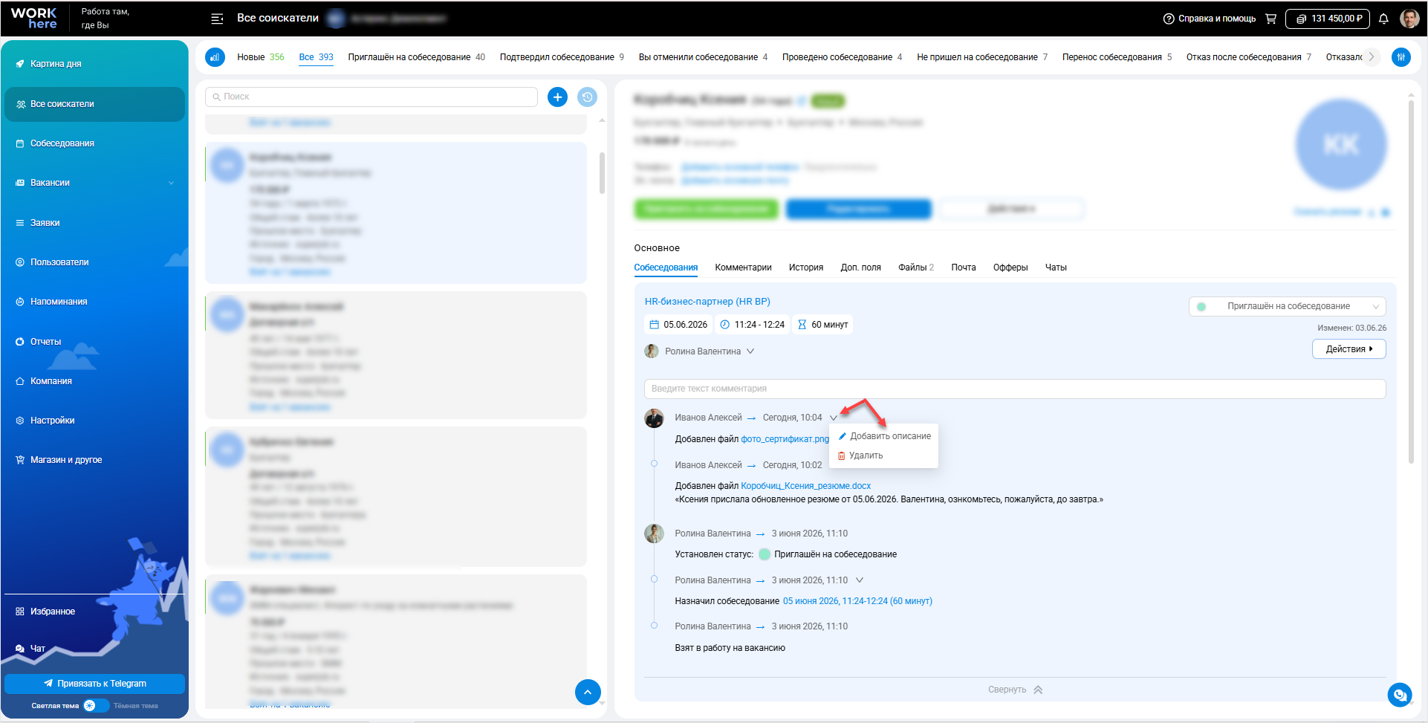
Task: Choose Добавить описание menu item
Action: tap(884, 436)
